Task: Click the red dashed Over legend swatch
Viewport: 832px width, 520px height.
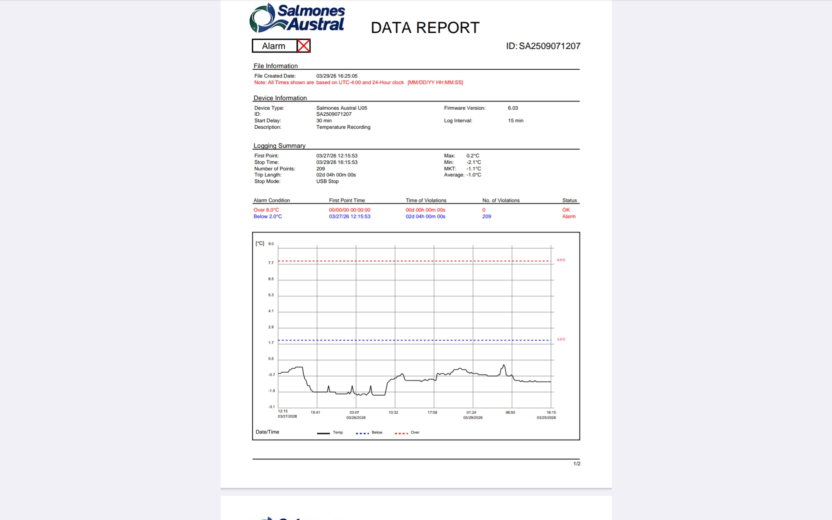Action: [401, 433]
